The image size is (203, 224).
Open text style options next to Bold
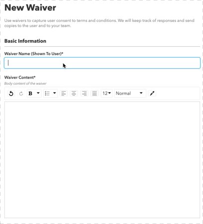click(38, 93)
